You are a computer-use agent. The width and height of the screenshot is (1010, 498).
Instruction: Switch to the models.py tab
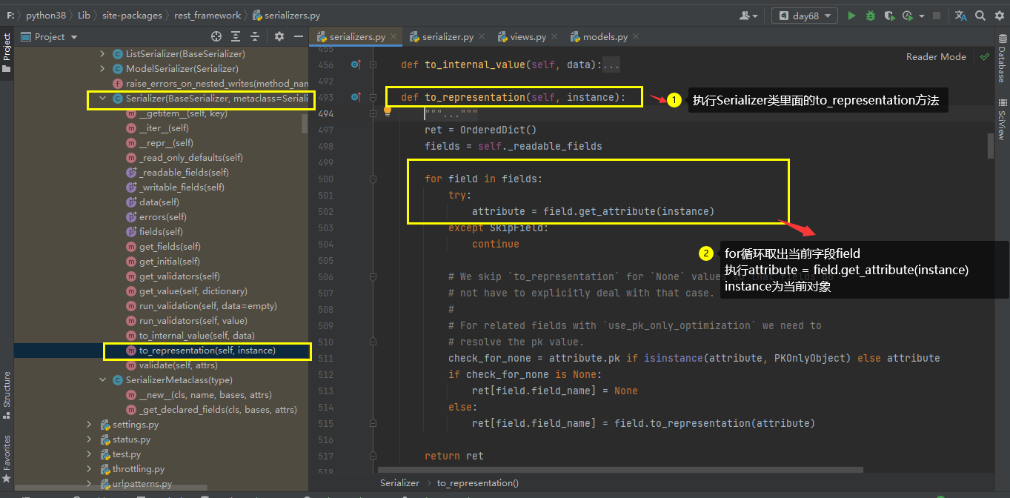coord(605,36)
